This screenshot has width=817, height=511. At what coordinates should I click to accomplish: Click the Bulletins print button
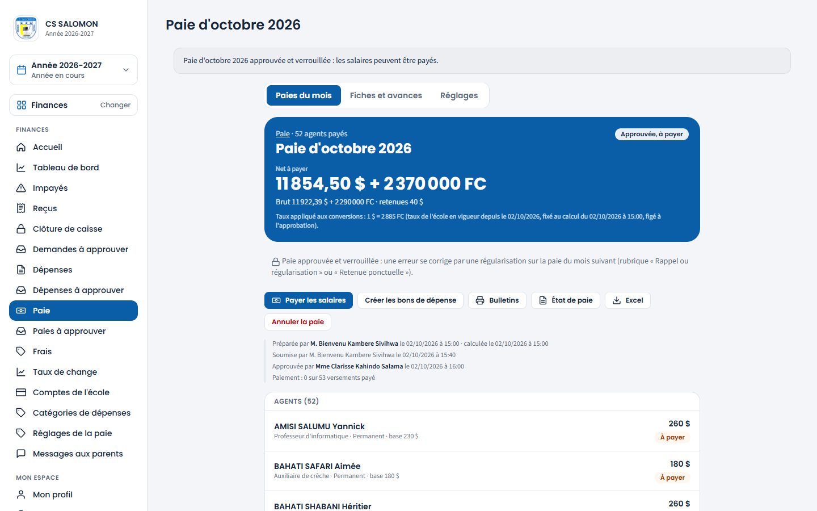tap(497, 300)
